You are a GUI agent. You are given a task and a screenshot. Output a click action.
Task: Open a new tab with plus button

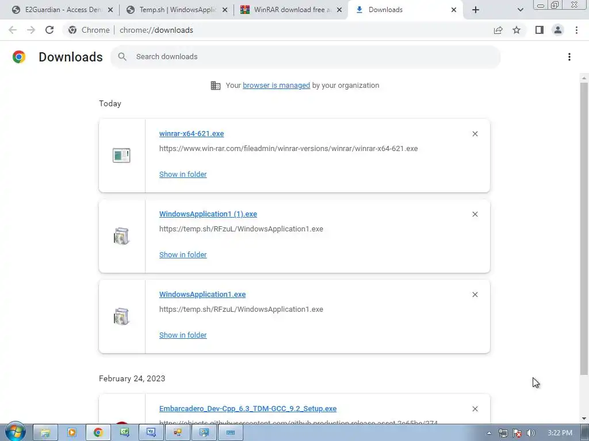(476, 10)
